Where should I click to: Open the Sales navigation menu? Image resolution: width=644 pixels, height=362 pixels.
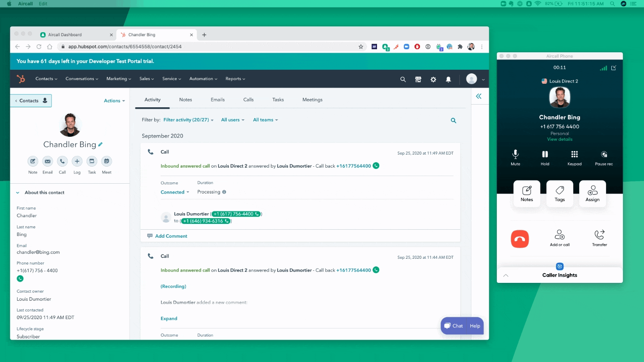146,79
